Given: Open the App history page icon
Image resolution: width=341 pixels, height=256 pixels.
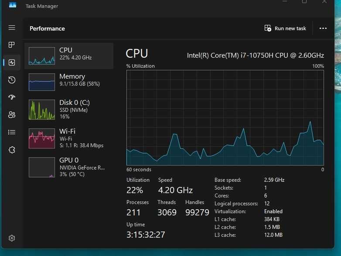Looking at the screenshot, I should click(x=12, y=80).
